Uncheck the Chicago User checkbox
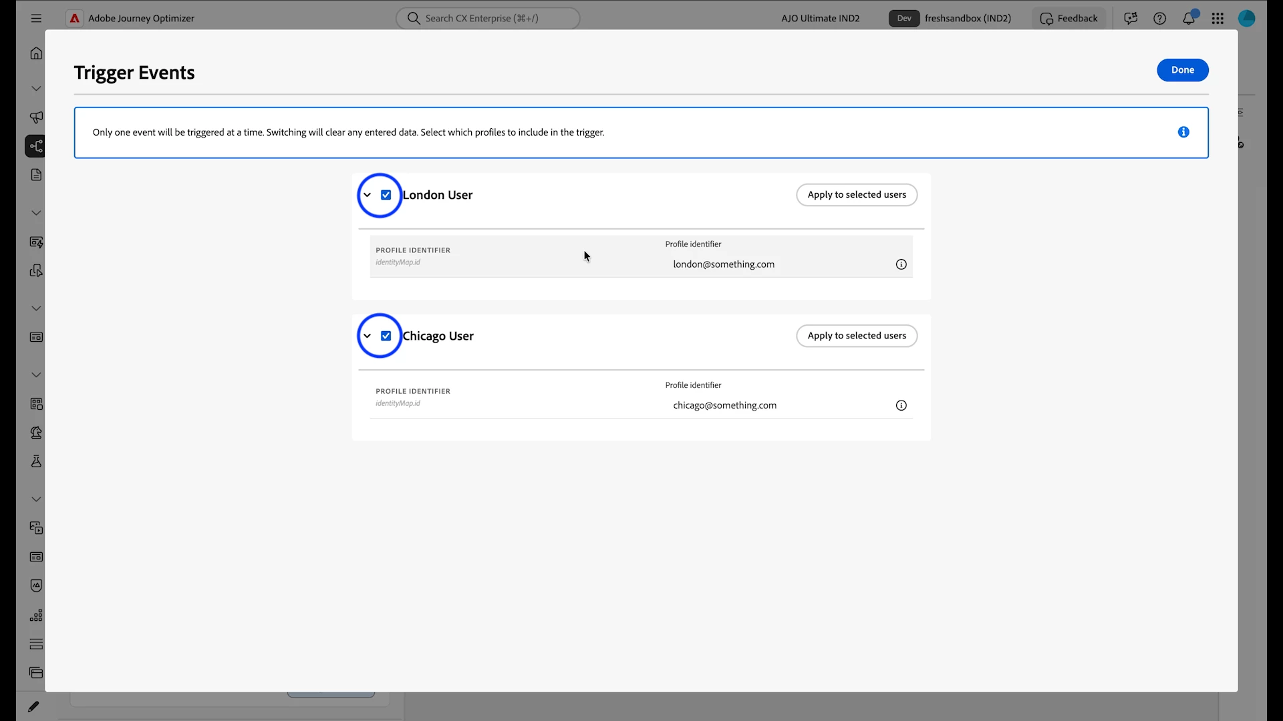 coord(386,336)
